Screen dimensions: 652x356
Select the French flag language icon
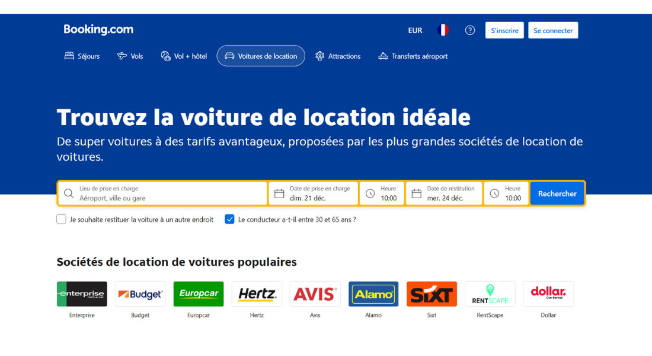coord(443,30)
